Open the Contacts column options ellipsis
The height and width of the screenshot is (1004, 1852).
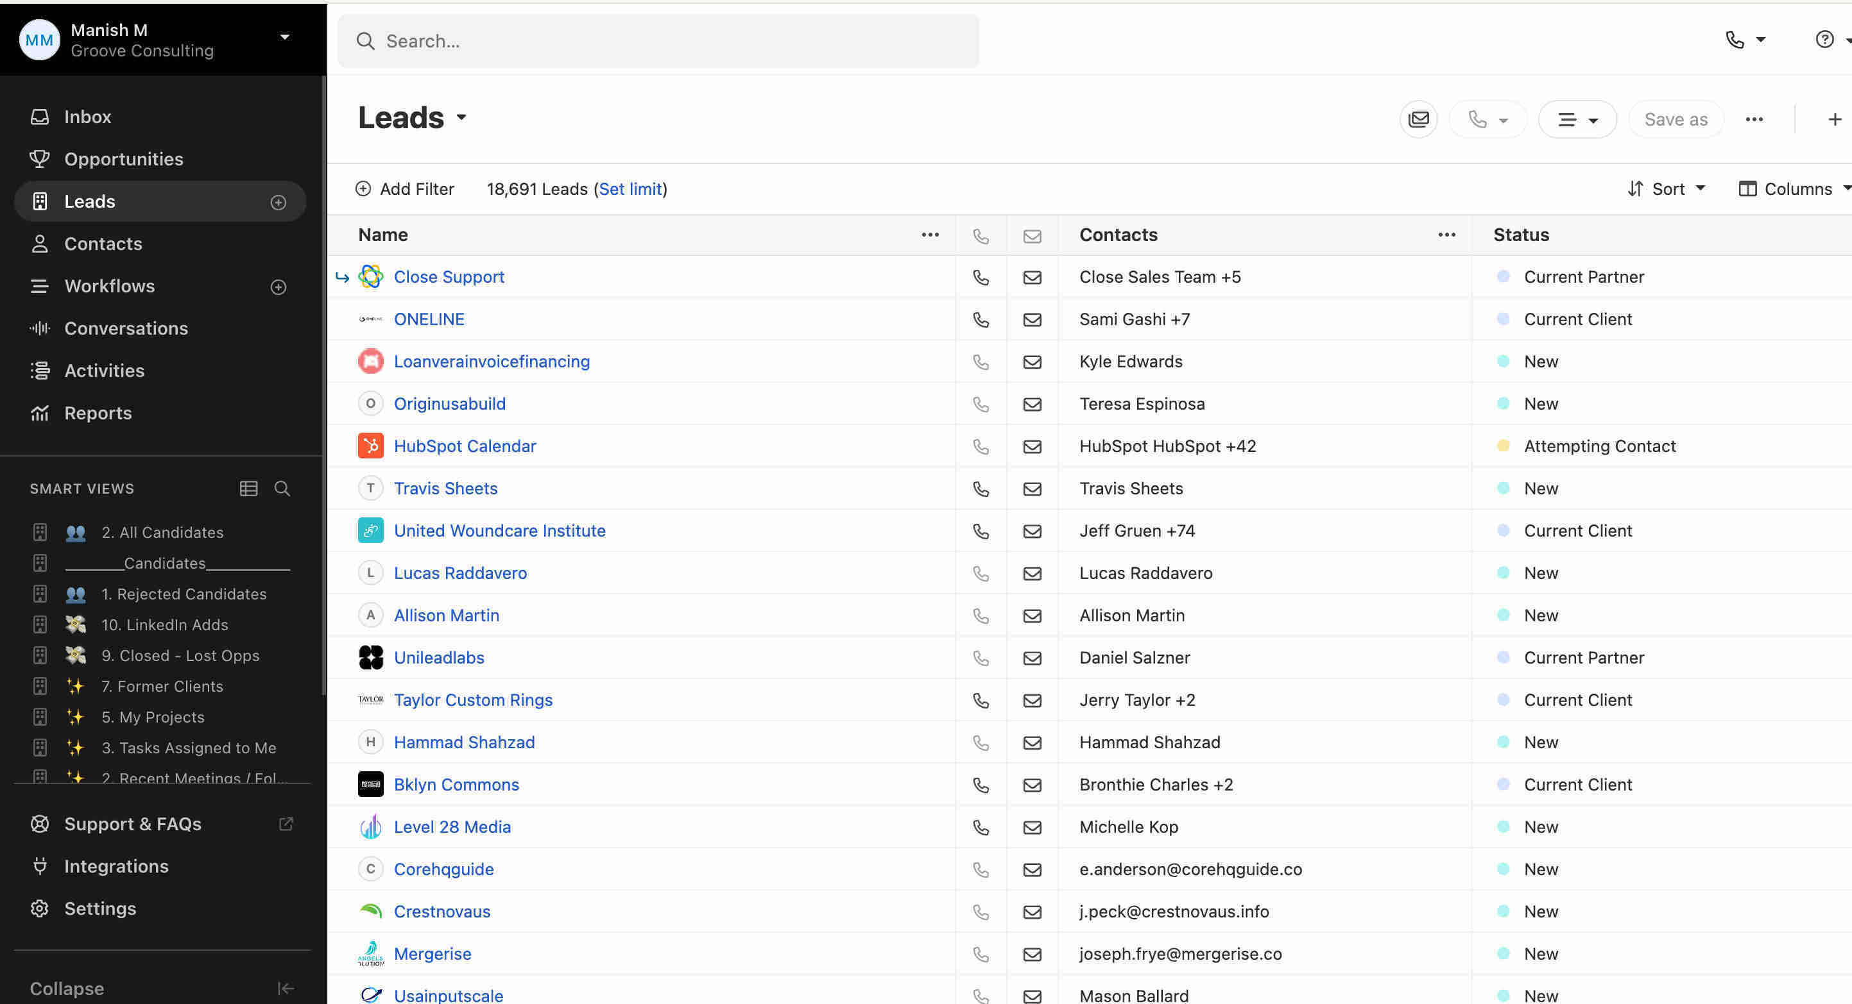point(1446,235)
